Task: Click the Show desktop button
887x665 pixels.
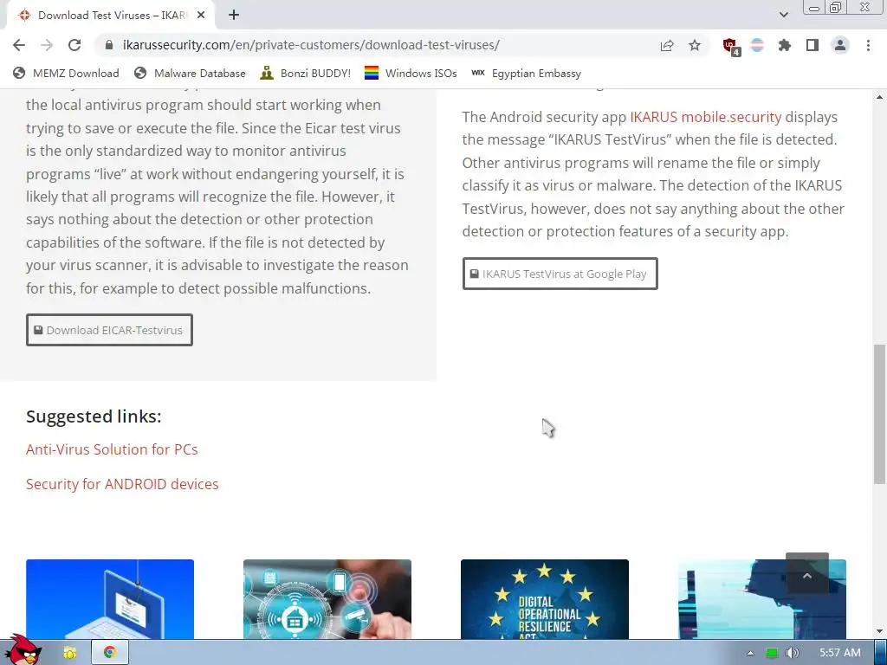Action: (881, 653)
